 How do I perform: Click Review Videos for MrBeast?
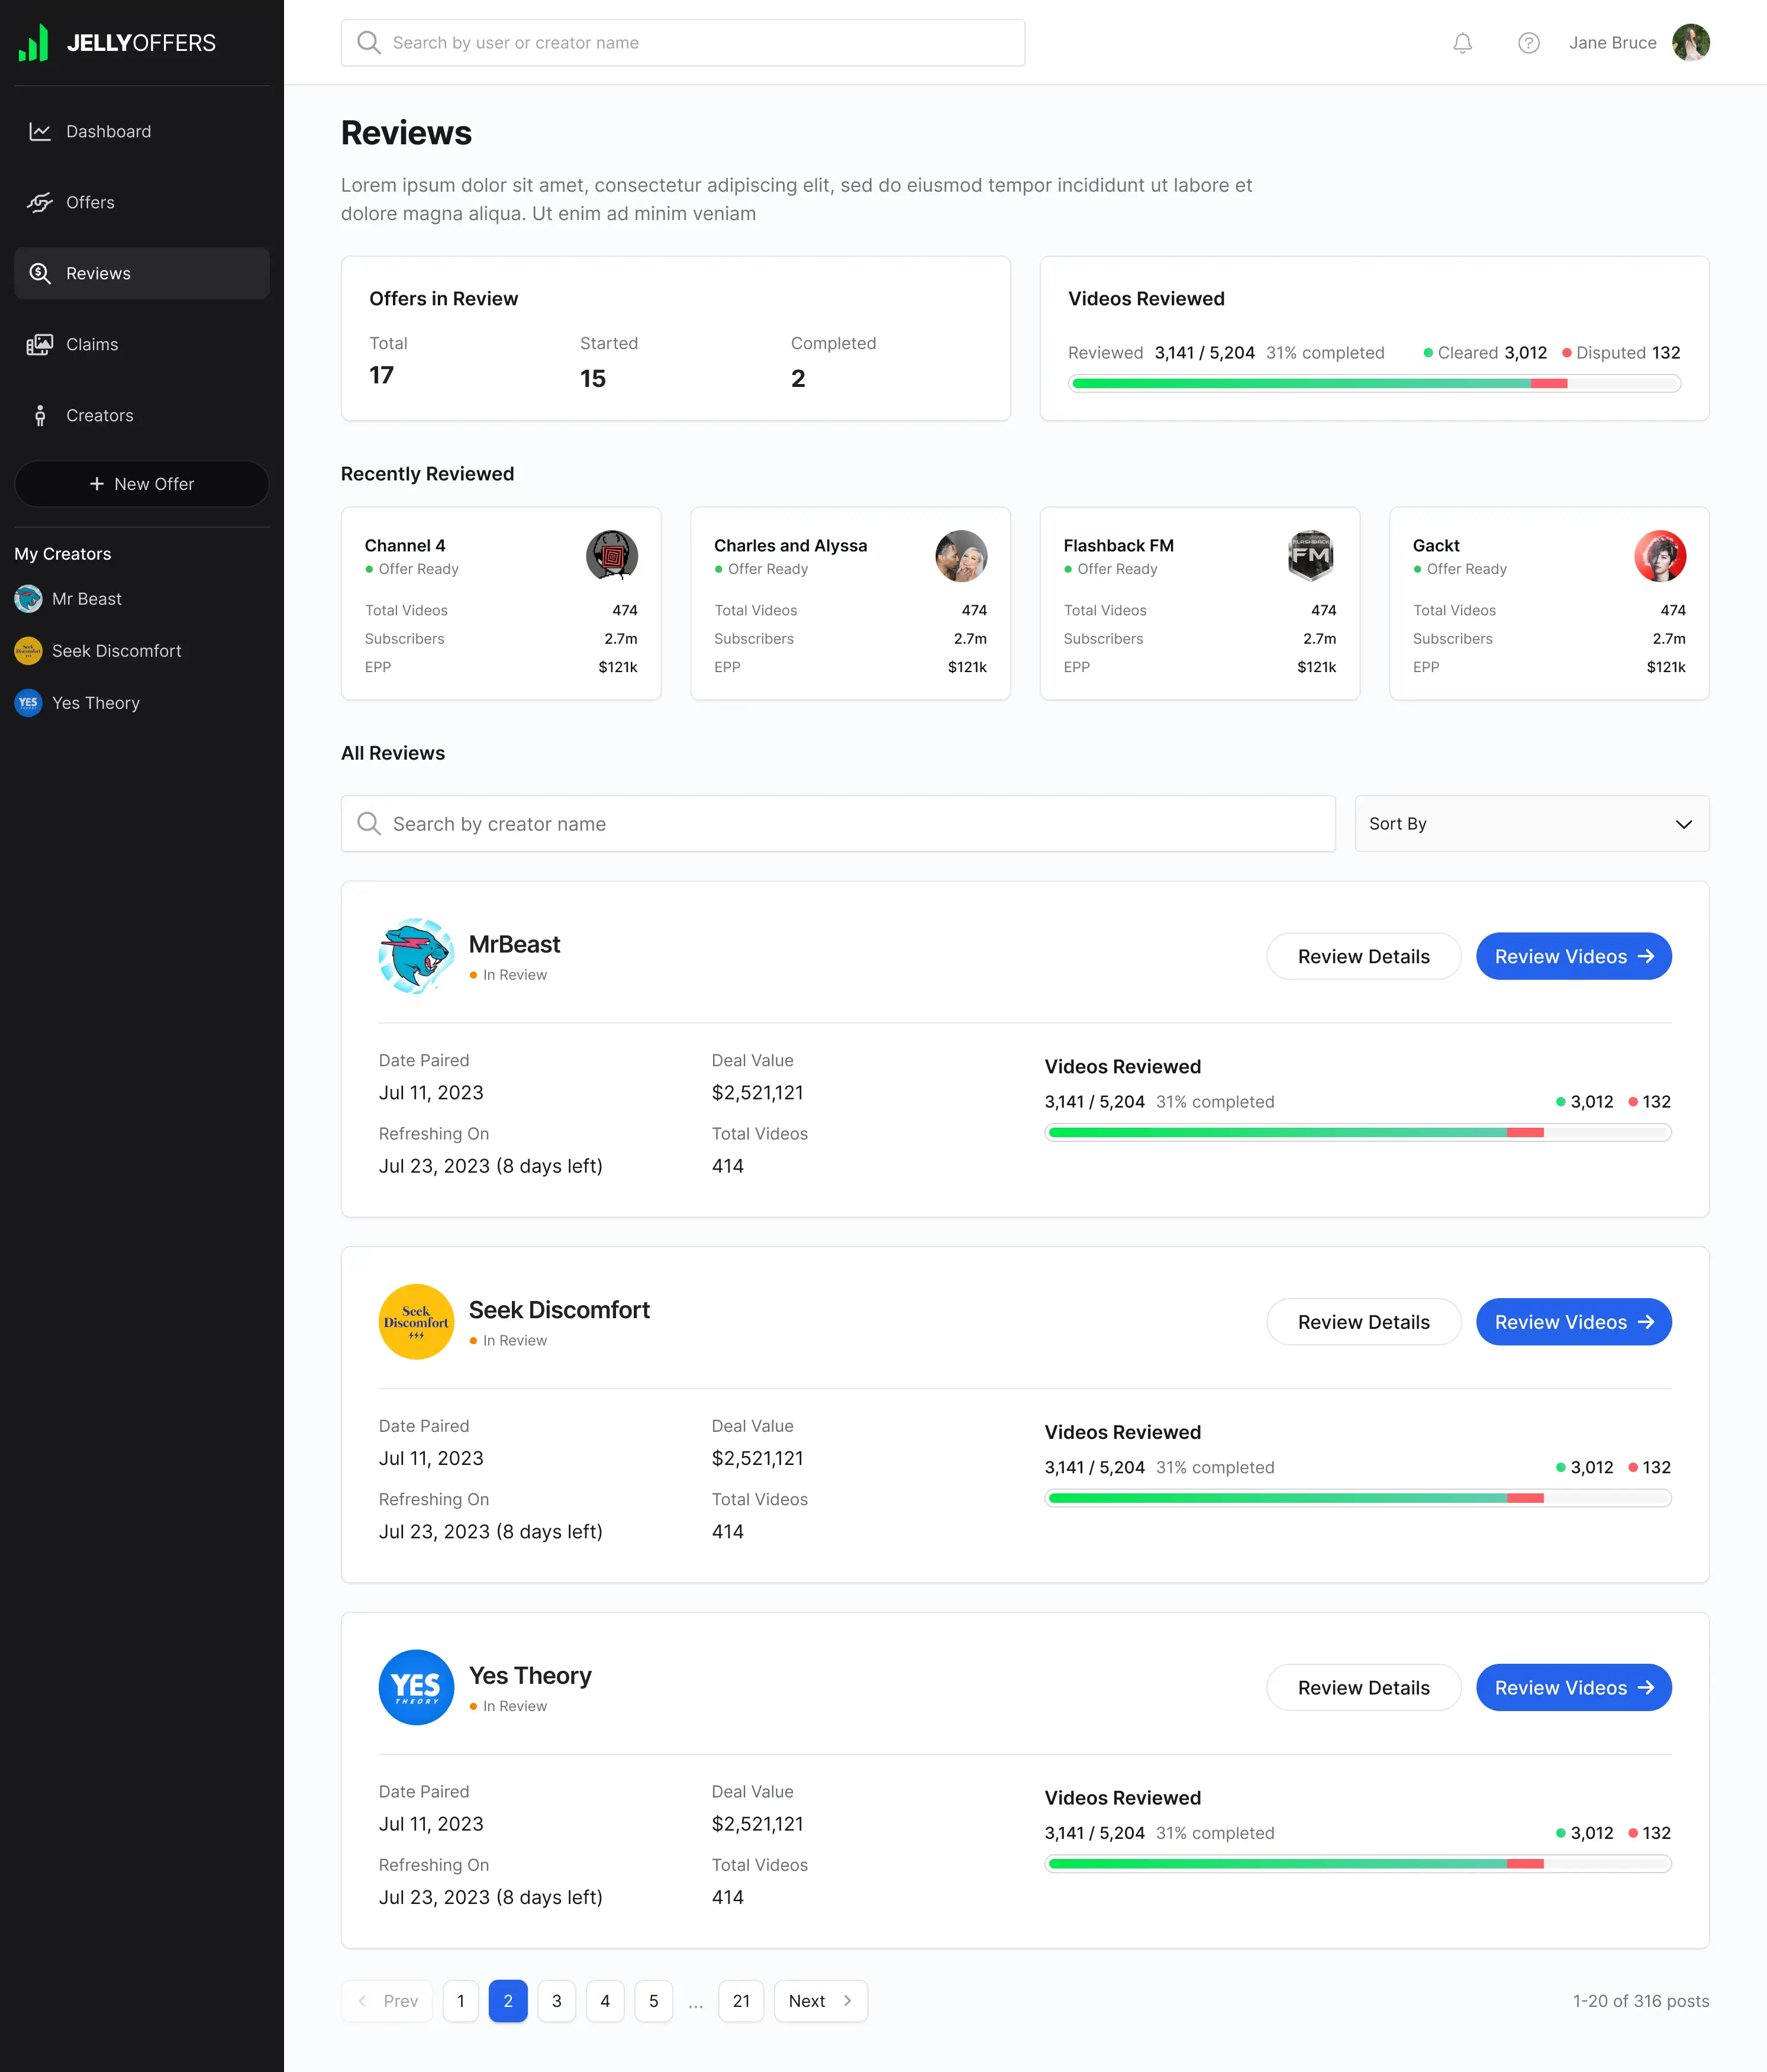(x=1574, y=957)
